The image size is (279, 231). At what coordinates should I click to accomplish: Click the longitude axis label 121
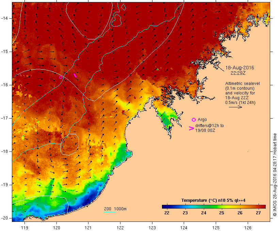[88, 228]
